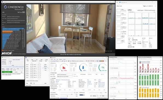Switch to the CPUID tab in Ryzen tuner
This screenshot has height=100, width=163.
[x=46, y=60]
